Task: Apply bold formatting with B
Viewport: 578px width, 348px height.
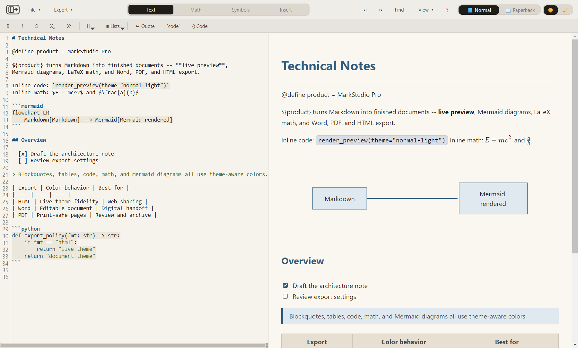Action: pyautogui.click(x=8, y=26)
